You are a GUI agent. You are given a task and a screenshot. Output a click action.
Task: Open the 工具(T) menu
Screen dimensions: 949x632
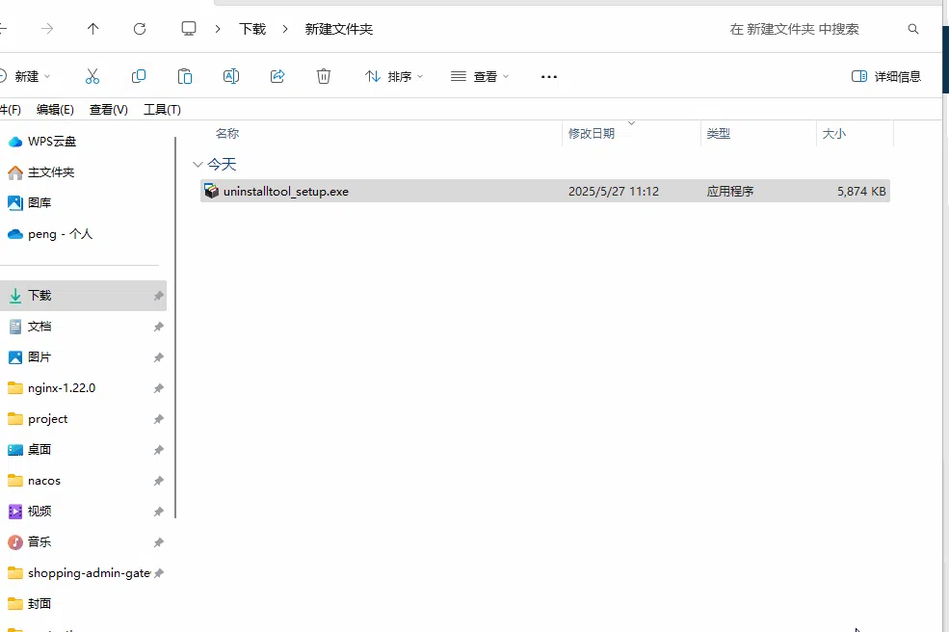pyautogui.click(x=162, y=109)
